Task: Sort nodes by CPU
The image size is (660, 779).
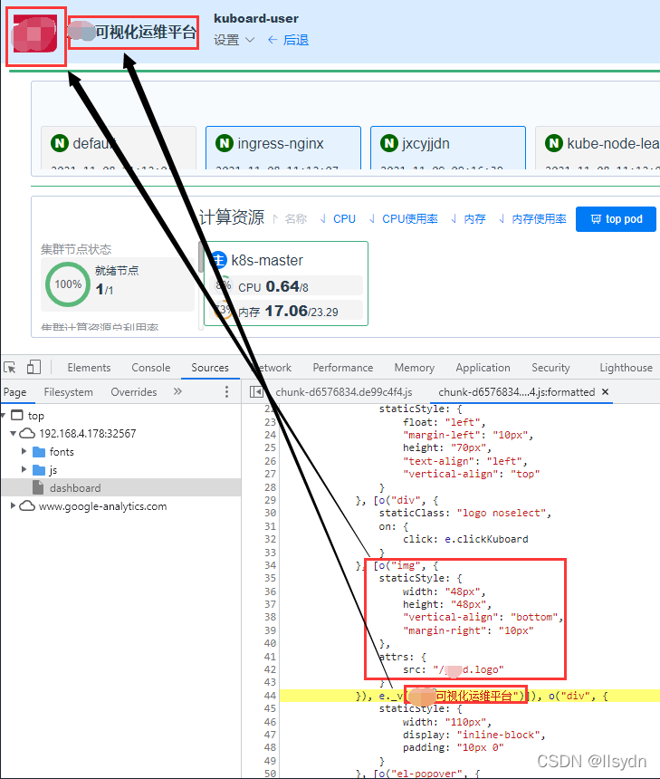Action: (x=338, y=219)
